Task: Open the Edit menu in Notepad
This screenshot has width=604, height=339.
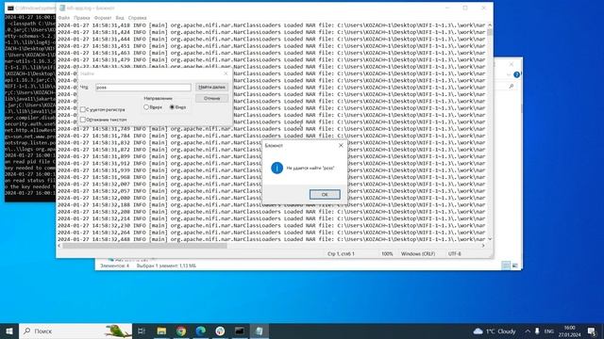Action: (x=82, y=18)
